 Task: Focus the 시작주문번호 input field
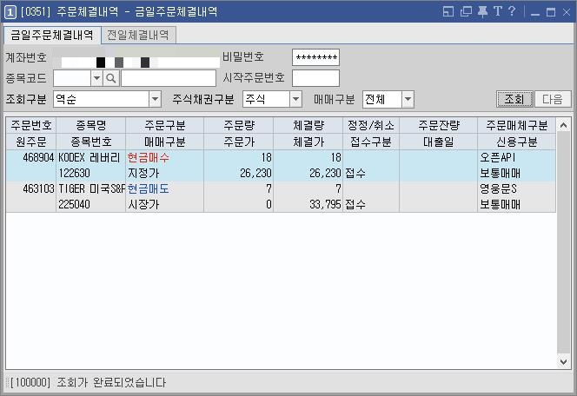tap(315, 78)
